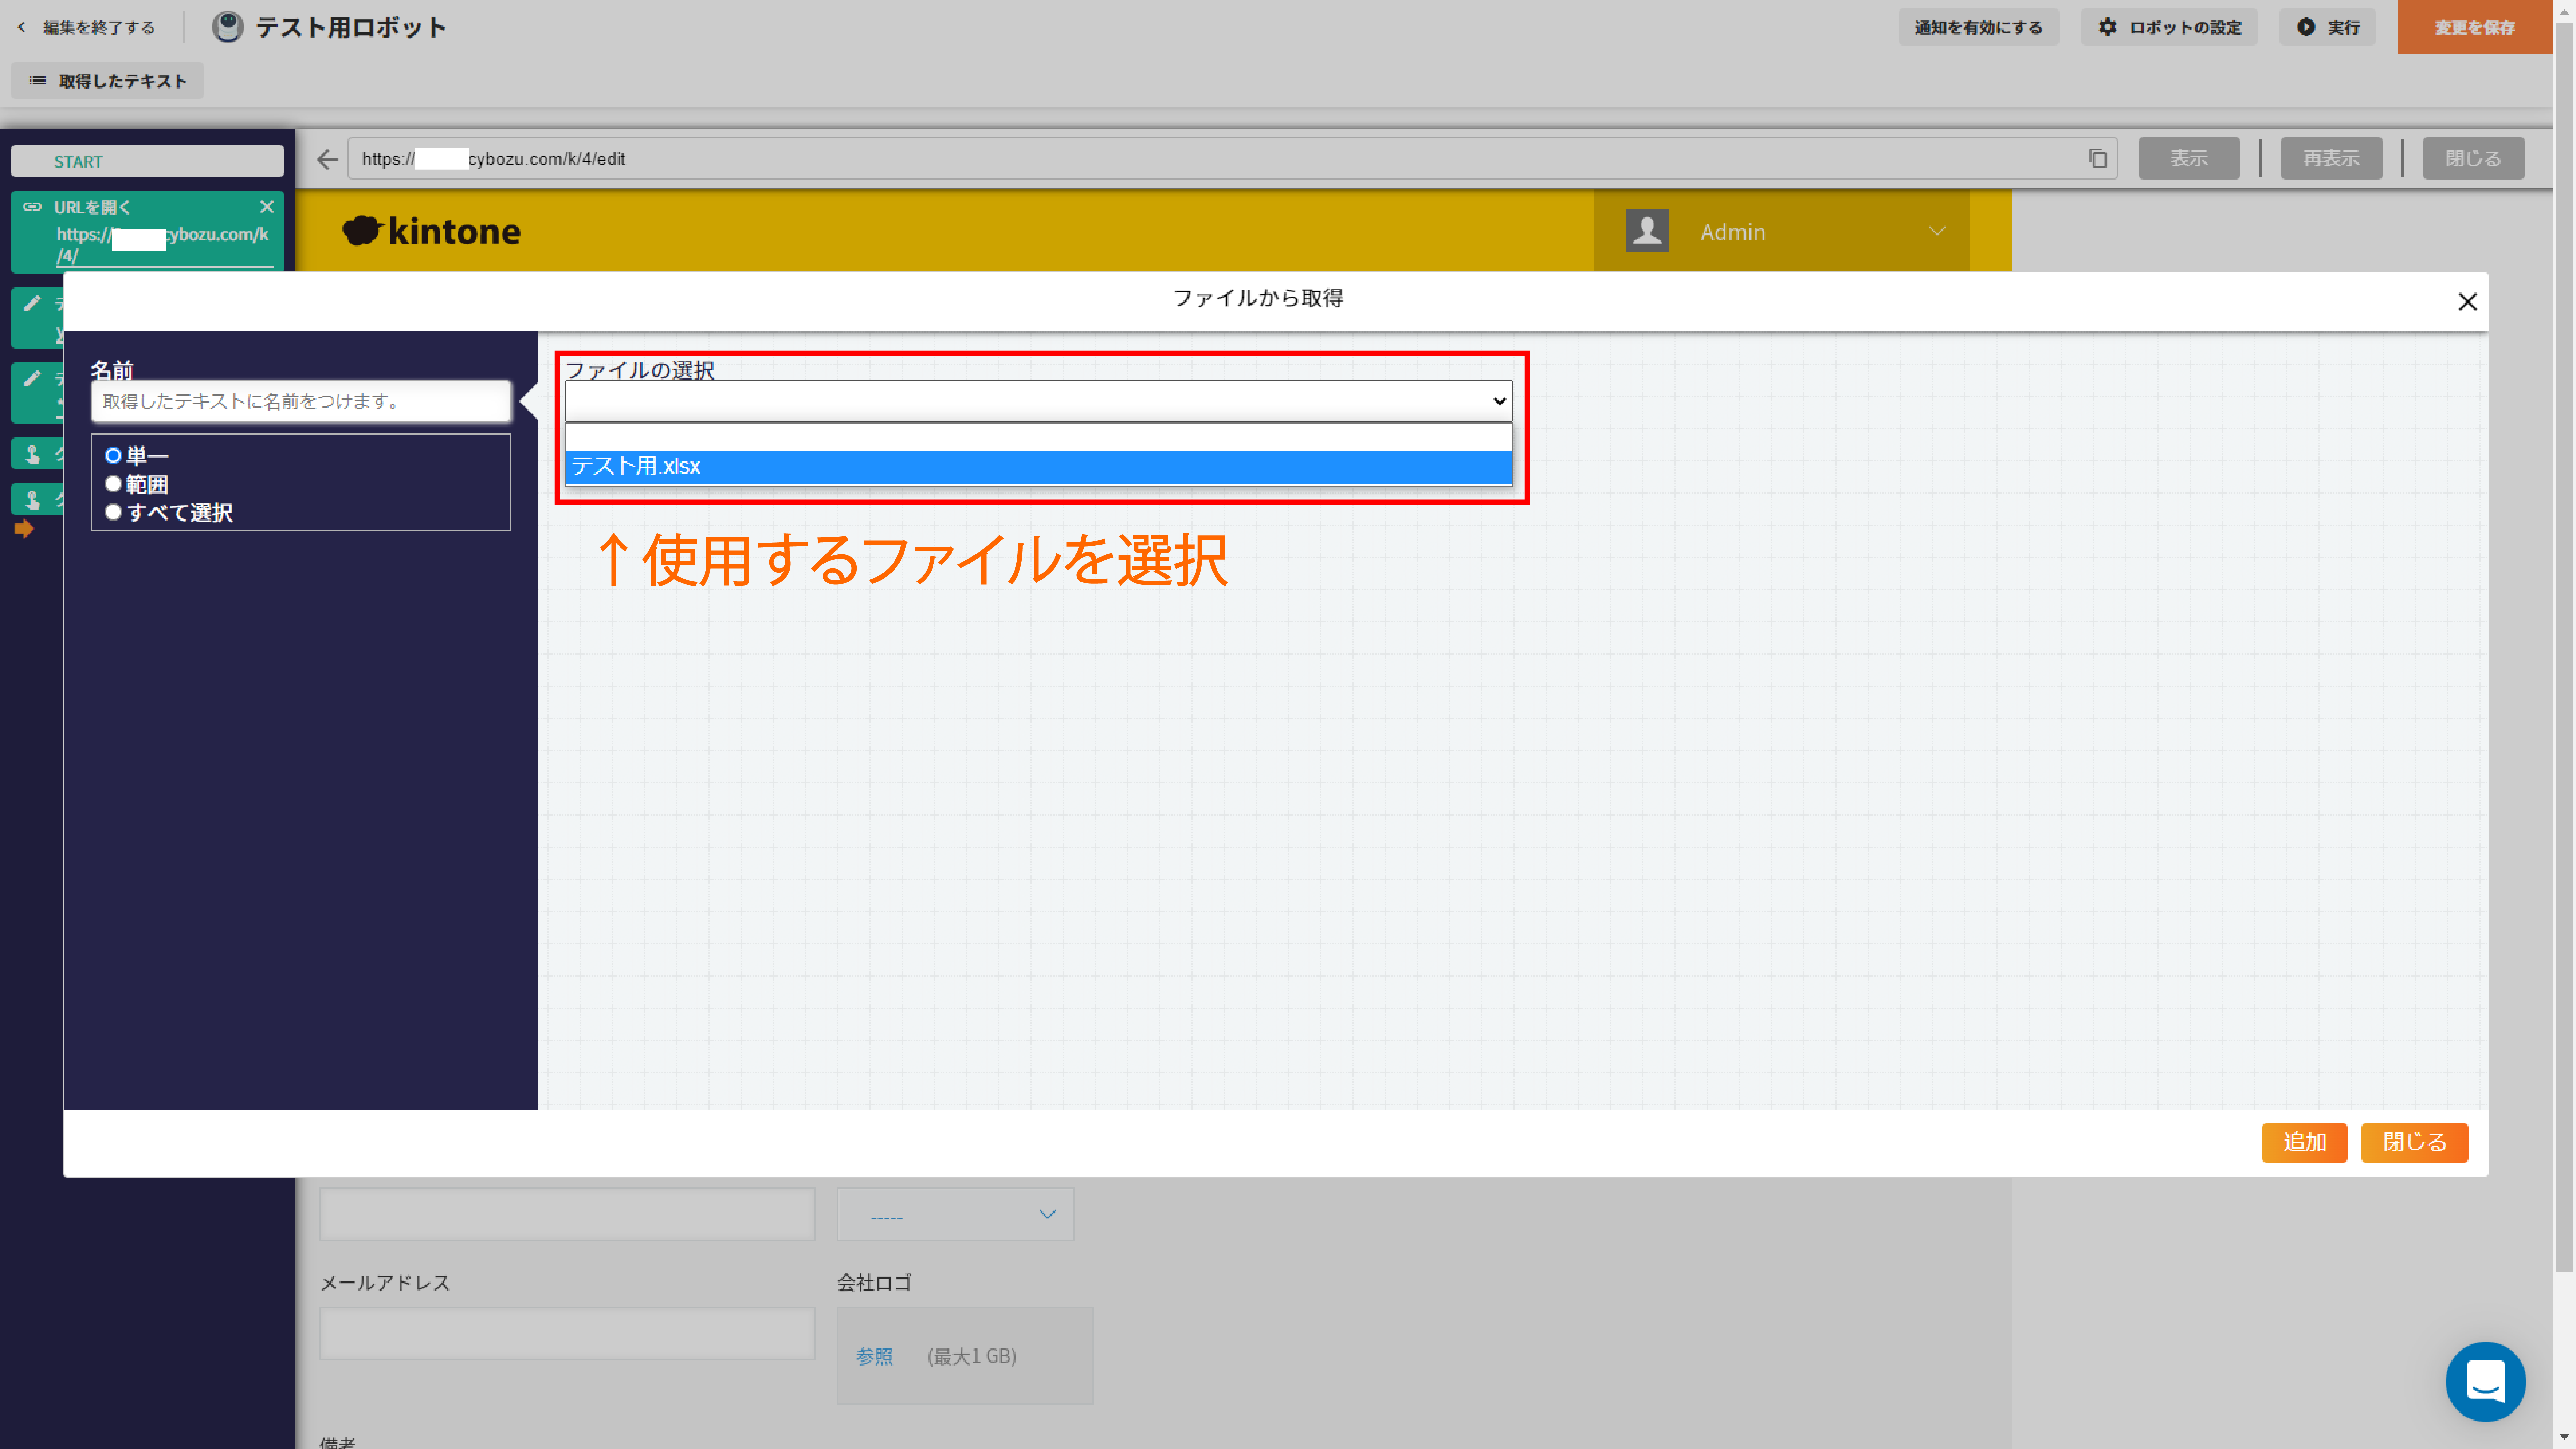Screen dimensions: 2576x1449
Task: Click the 表示 button in browser bar
Action: coord(2189,159)
